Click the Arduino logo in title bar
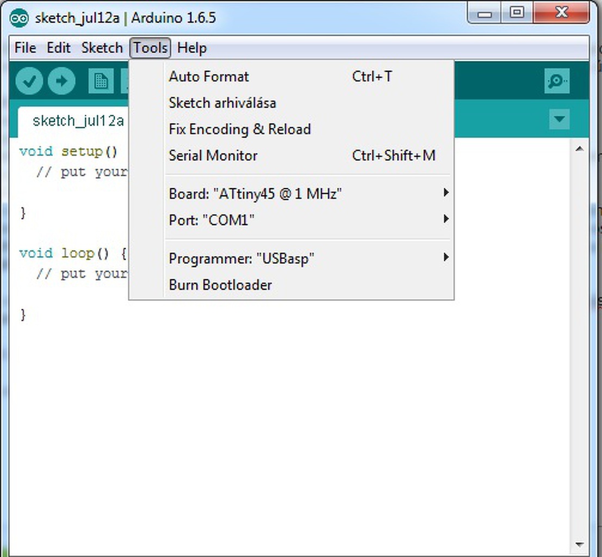The image size is (602, 557). click(19, 17)
